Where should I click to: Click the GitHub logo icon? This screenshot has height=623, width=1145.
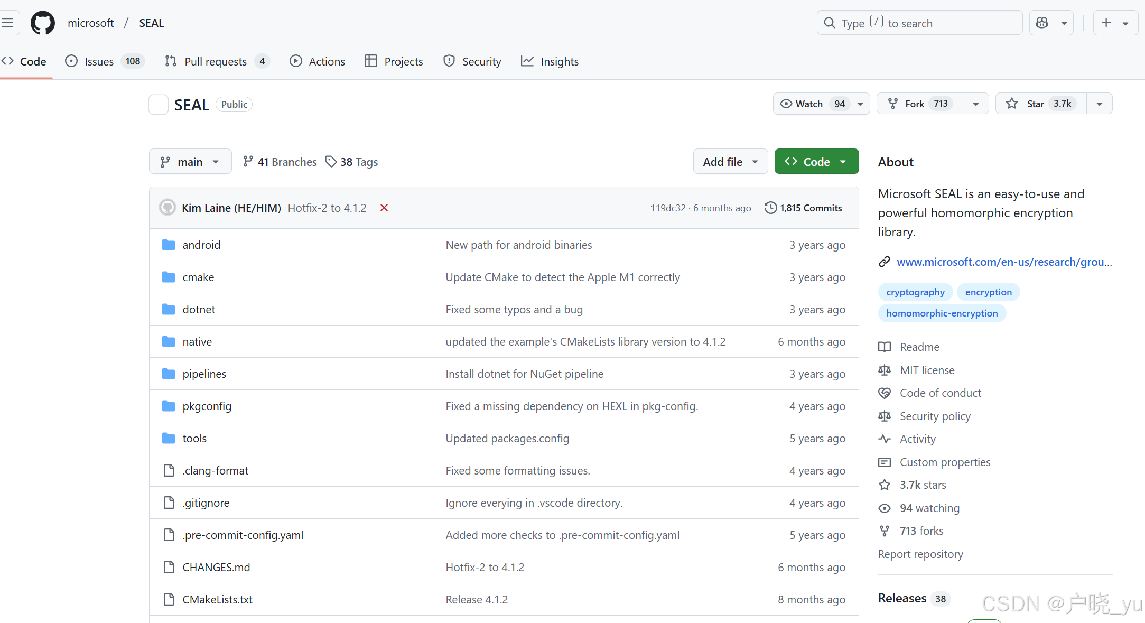43,23
